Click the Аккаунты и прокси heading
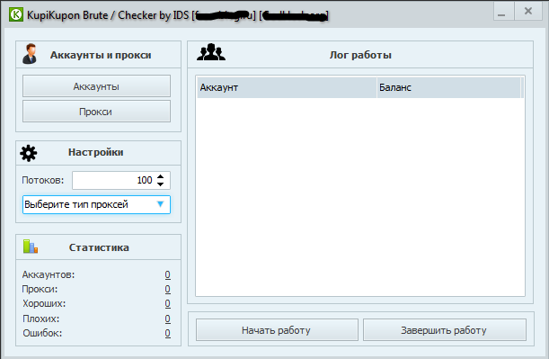The image size is (549, 359). click(101, 55)
